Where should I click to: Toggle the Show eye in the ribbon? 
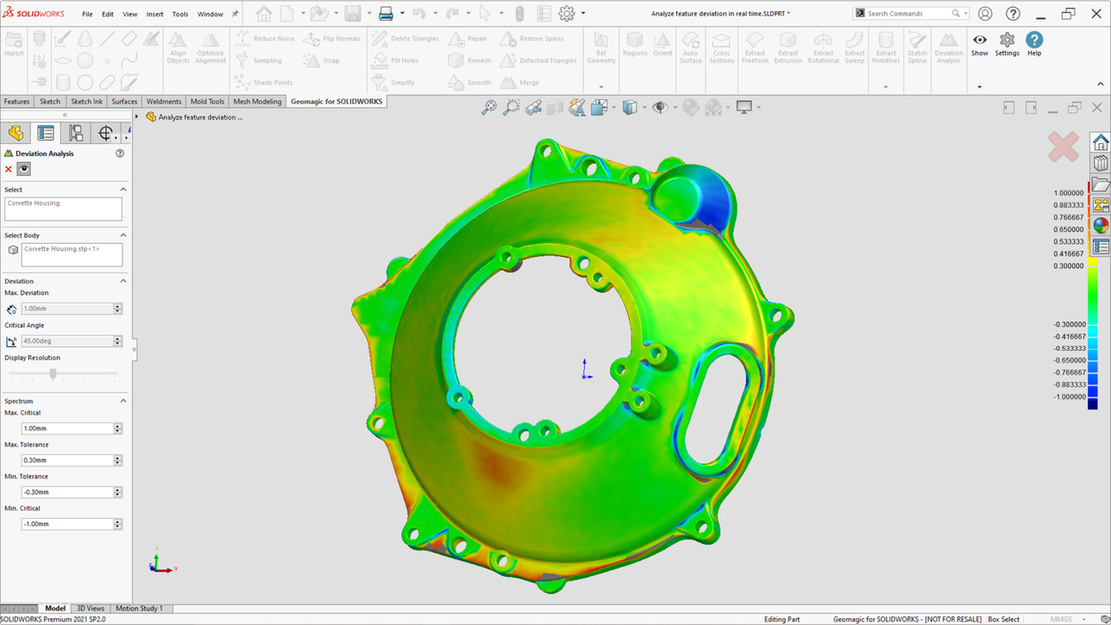pos(980,44)
